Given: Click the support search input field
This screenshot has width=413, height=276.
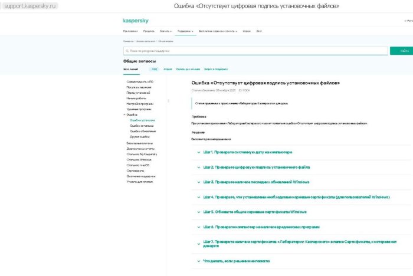Looking at the screenshot, I should pyautogui.click(x=255, y=51).
